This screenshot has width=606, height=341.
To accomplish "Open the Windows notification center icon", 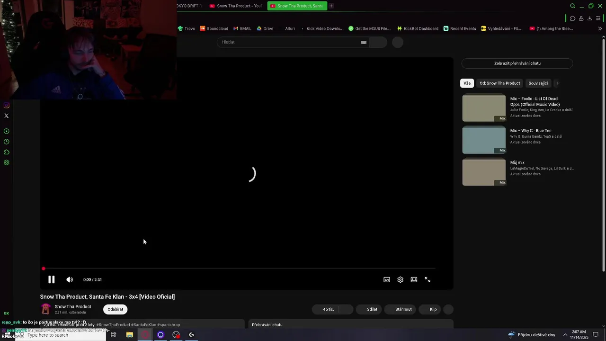I will point(596,335).
